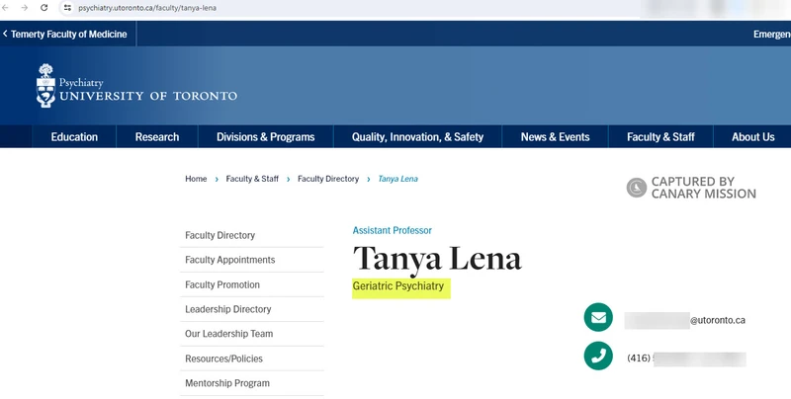Click Faculty & Staff breadcrumb link
Image resolution: width=791 pixels, height=399 pixels.
click(x=252, y=179)
